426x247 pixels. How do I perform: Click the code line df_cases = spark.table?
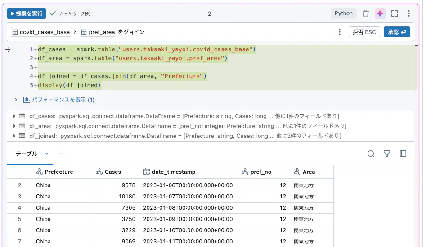click(x=147, y=49)
